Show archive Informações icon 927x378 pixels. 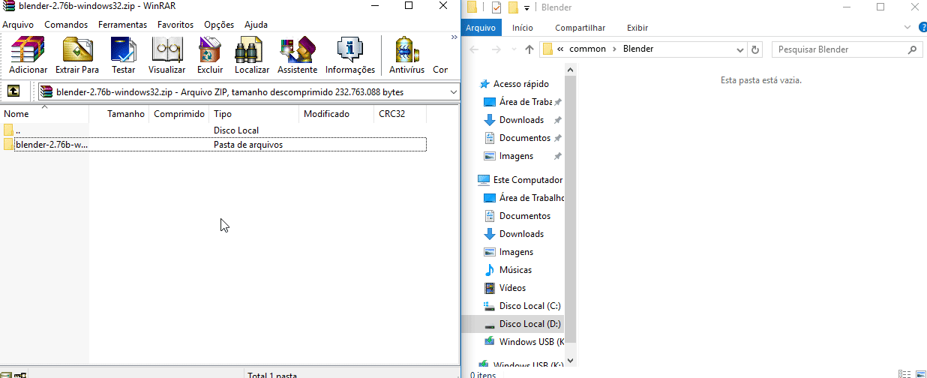[x=349, y=55]
